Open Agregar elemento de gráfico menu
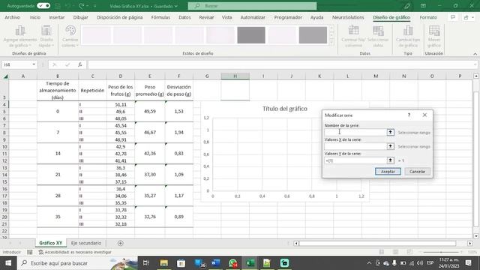The height and width of the screenshot is (270, 480). (x=20, y=37)
